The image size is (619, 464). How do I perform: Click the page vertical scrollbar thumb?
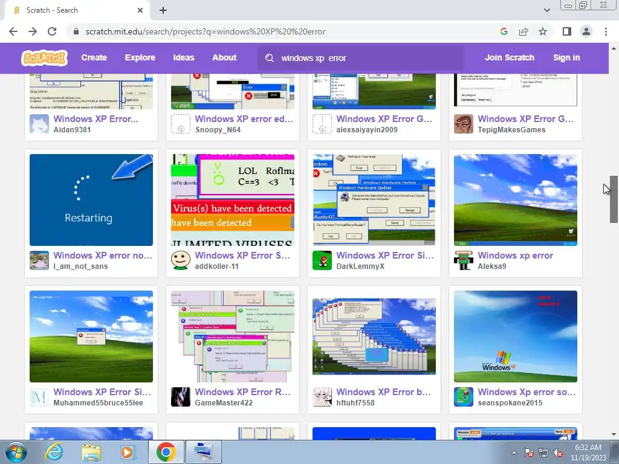(x=614, y=199)
